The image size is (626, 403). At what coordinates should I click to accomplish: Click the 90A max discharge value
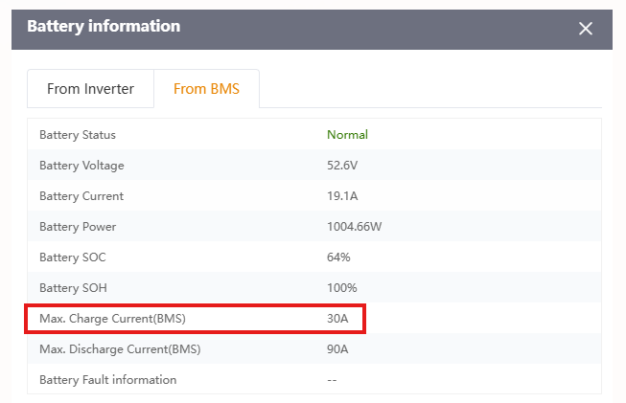(x=337, y=349)
